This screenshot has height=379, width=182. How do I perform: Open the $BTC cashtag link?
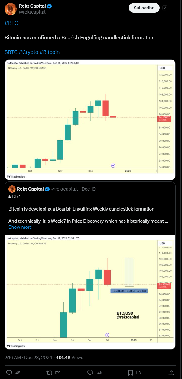pyautogui.click(x=11, y=52)
